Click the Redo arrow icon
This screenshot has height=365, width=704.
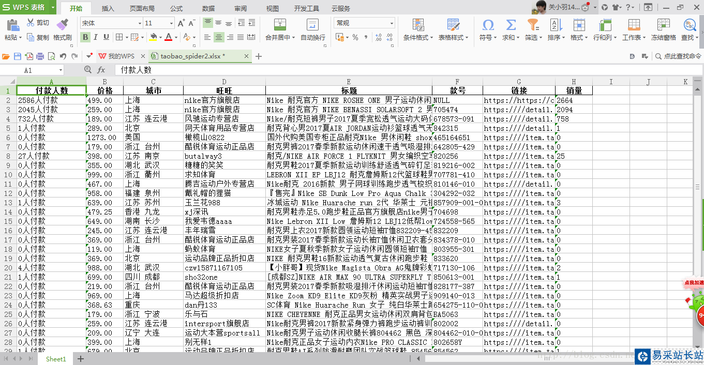pyautogui.click(x=74, y=56)
